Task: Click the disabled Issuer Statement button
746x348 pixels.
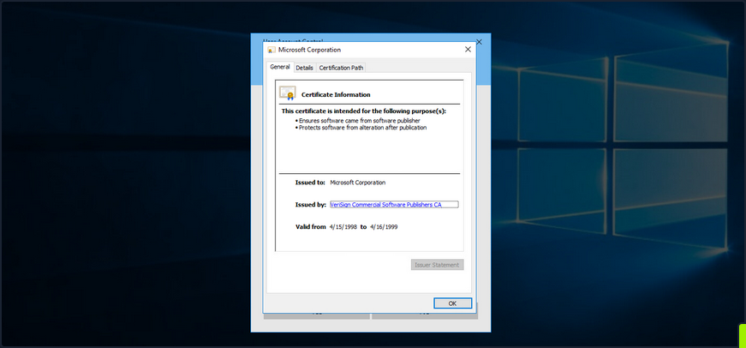Action: pyautogui.click(x=437, y=265)
